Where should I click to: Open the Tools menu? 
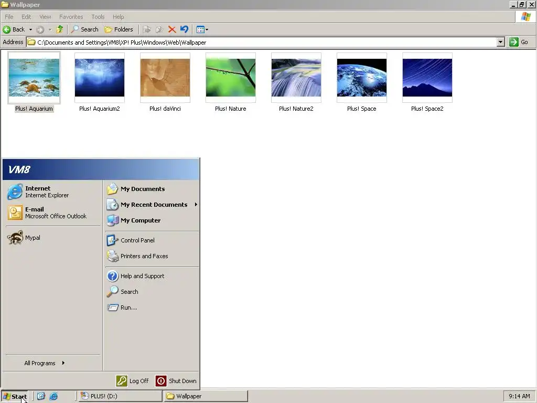(x=98, y=17)
